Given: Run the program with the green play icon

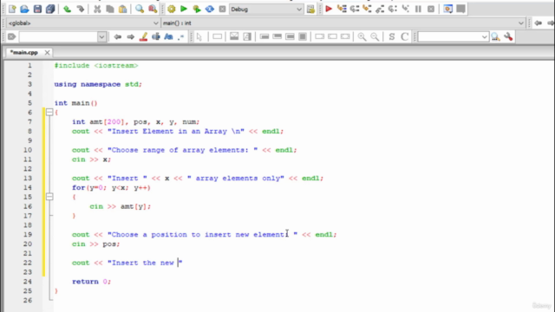Looking at the screenshot, I should [184, 9].
